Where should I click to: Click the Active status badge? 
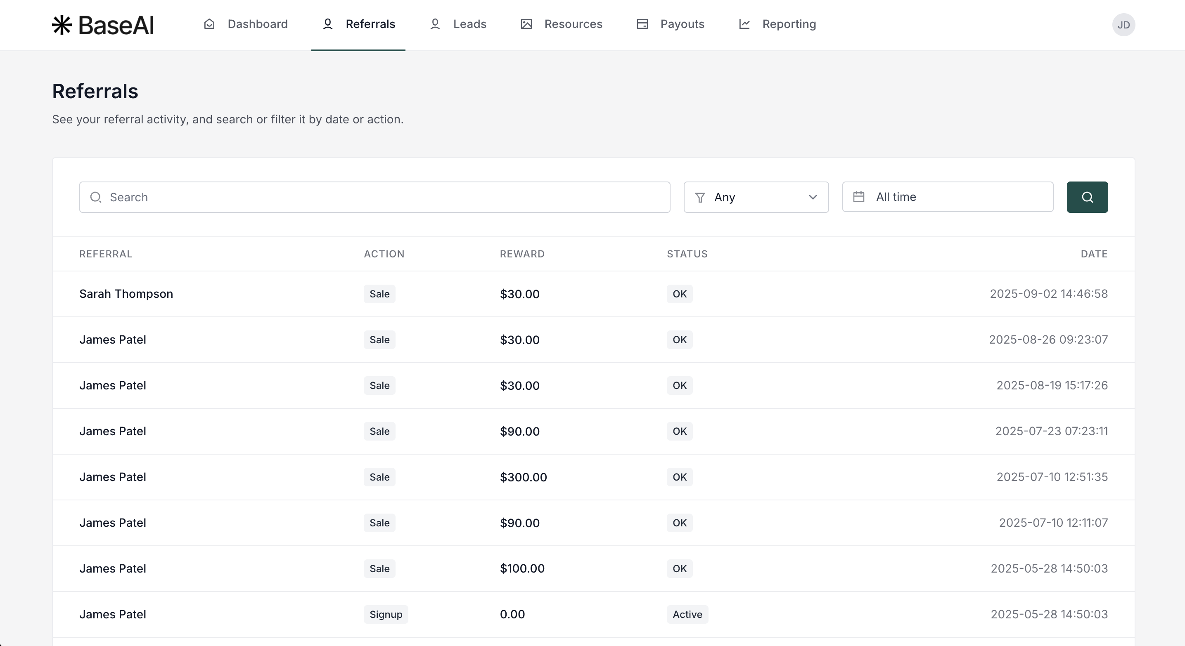pos(687,615)
